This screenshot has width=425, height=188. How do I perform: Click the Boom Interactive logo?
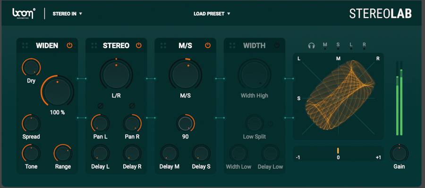click(24, 13)
